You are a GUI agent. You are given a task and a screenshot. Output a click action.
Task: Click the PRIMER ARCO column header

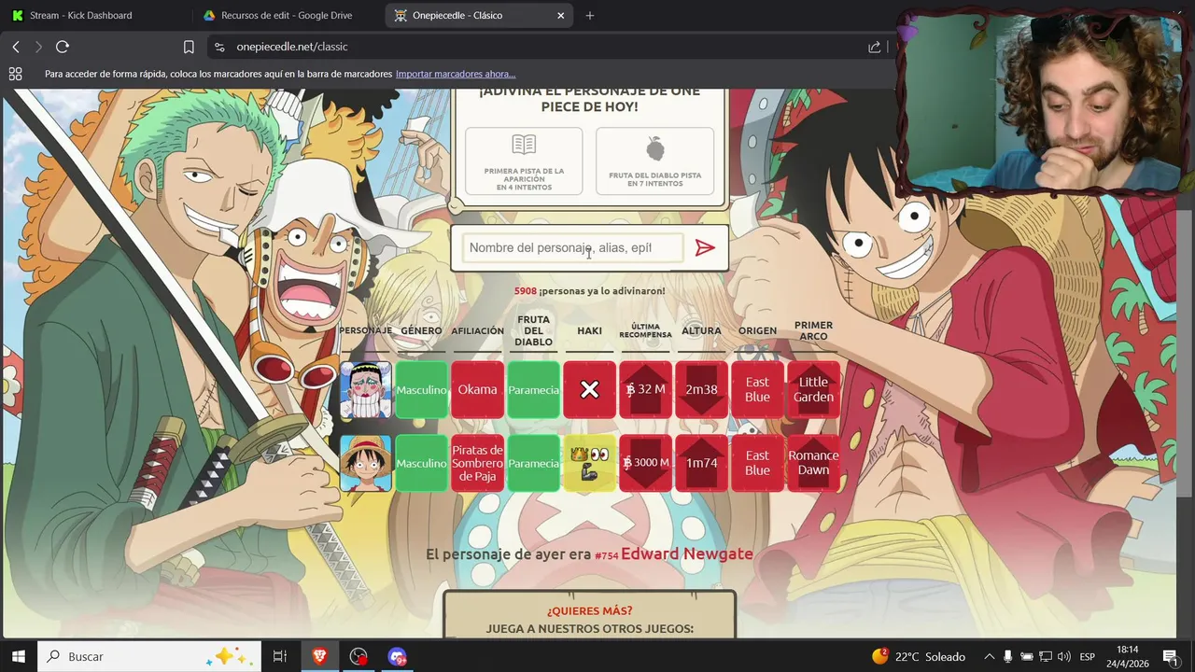tap(813, 330)
